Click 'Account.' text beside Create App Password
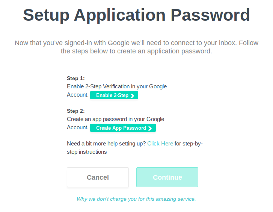The height and width of the screenshot is (212, 273). (78, 127)
